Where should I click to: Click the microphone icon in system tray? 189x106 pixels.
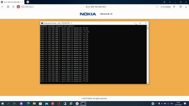159,104
